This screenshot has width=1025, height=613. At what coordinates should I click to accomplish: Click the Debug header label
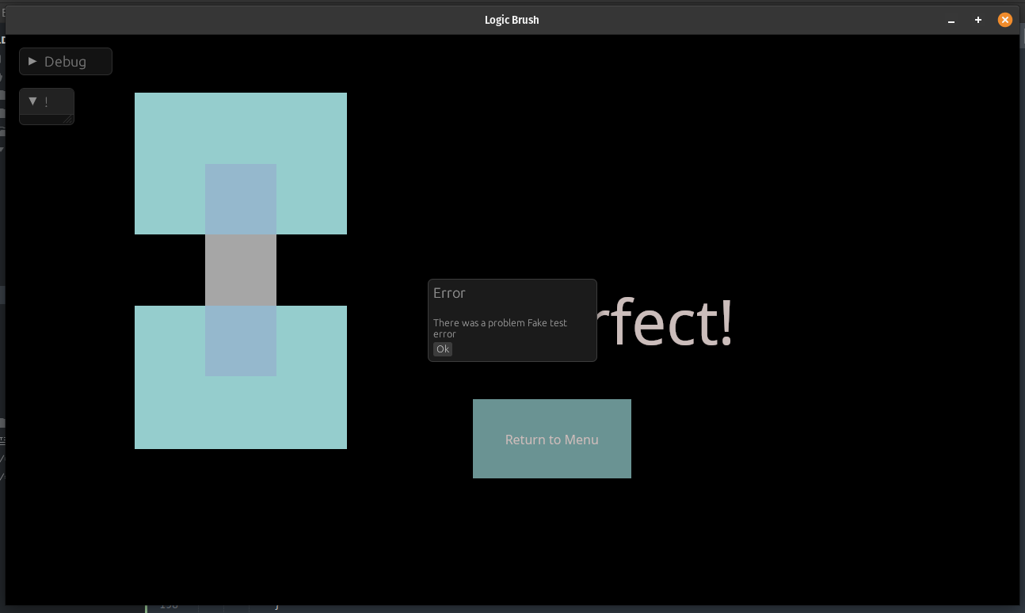click(x=65, y=62)
